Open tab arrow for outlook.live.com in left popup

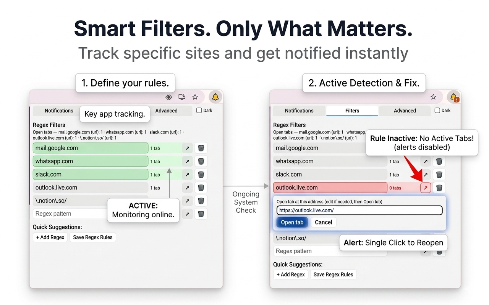pos(187,188)
